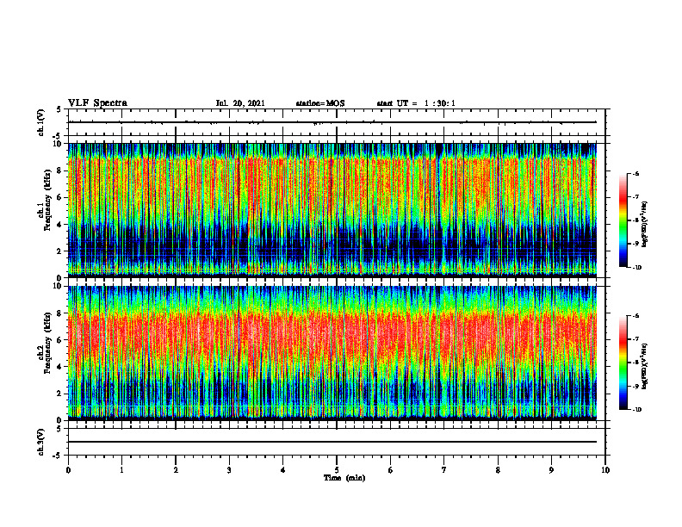
Task: Pick the ch.1 spectrogram color bar
Action: click(623, 220)
